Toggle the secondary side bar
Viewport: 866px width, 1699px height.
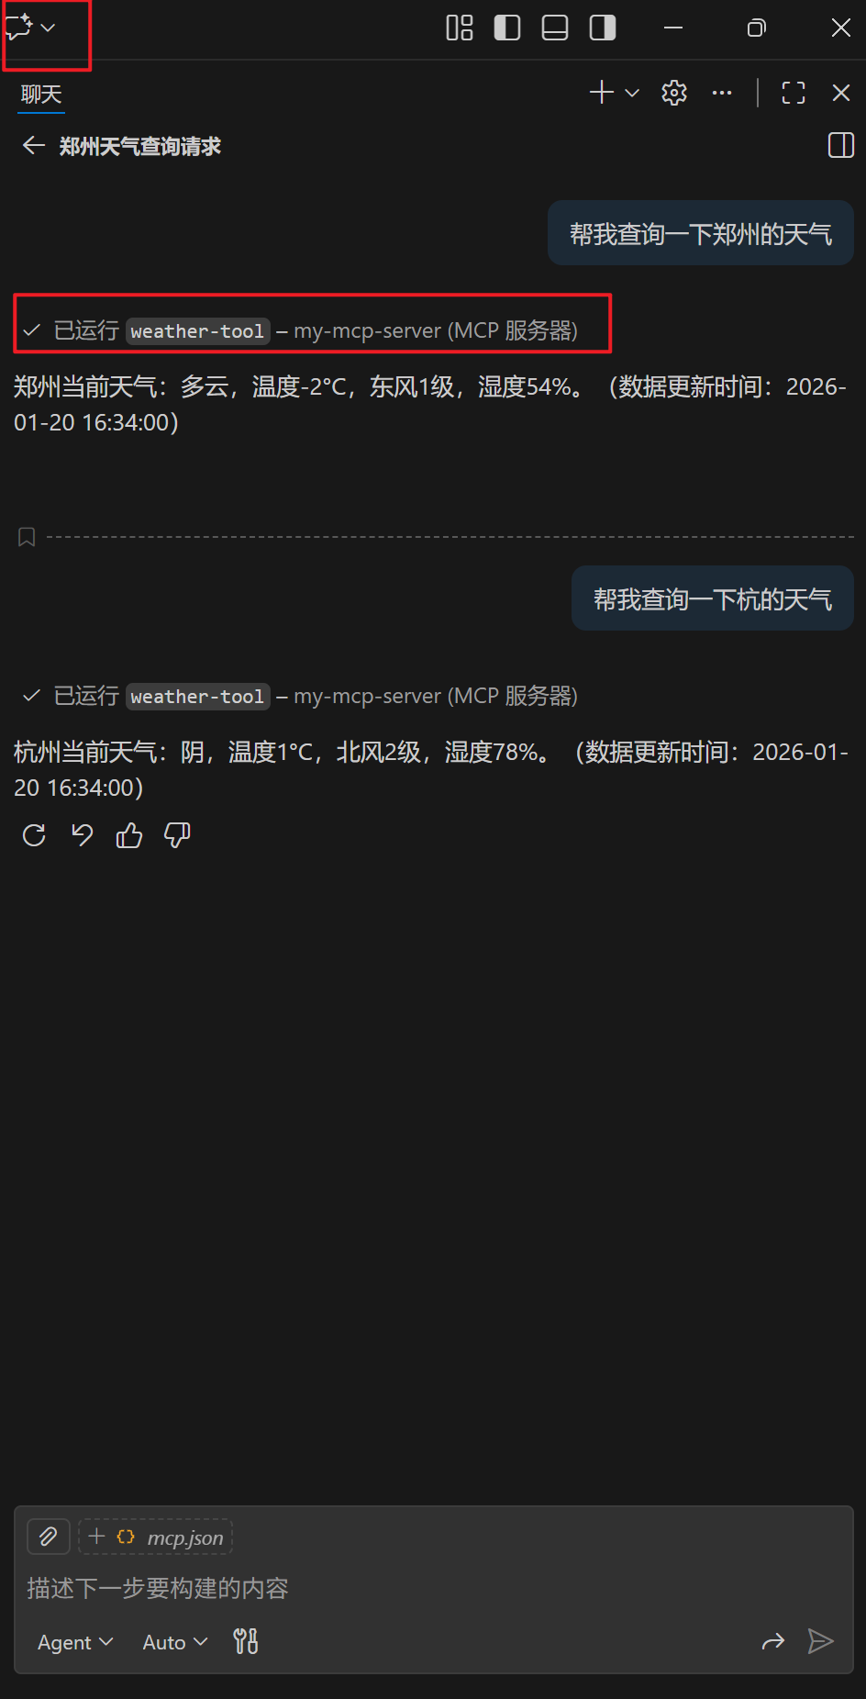[x=603, y=28]
